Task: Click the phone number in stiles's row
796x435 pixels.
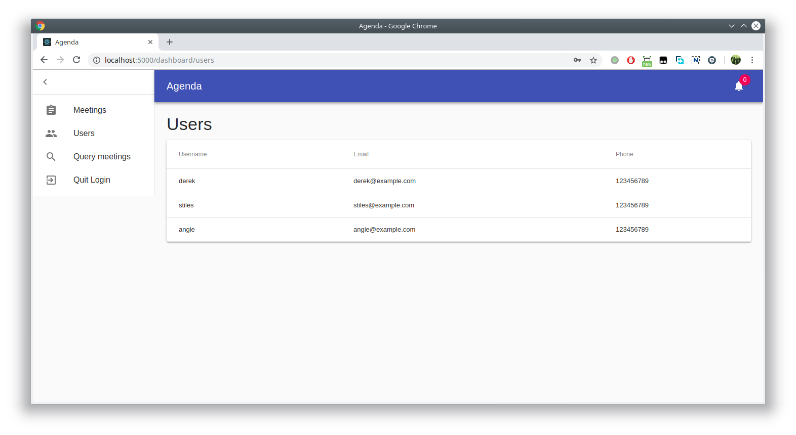Action: pos(632,205)
